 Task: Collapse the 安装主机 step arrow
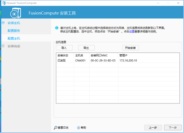3,23
